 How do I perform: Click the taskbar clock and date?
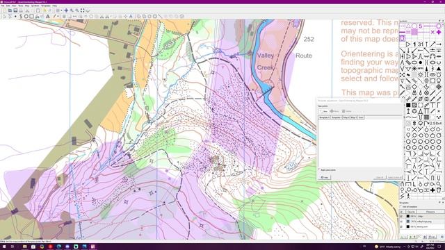point(430,247)
